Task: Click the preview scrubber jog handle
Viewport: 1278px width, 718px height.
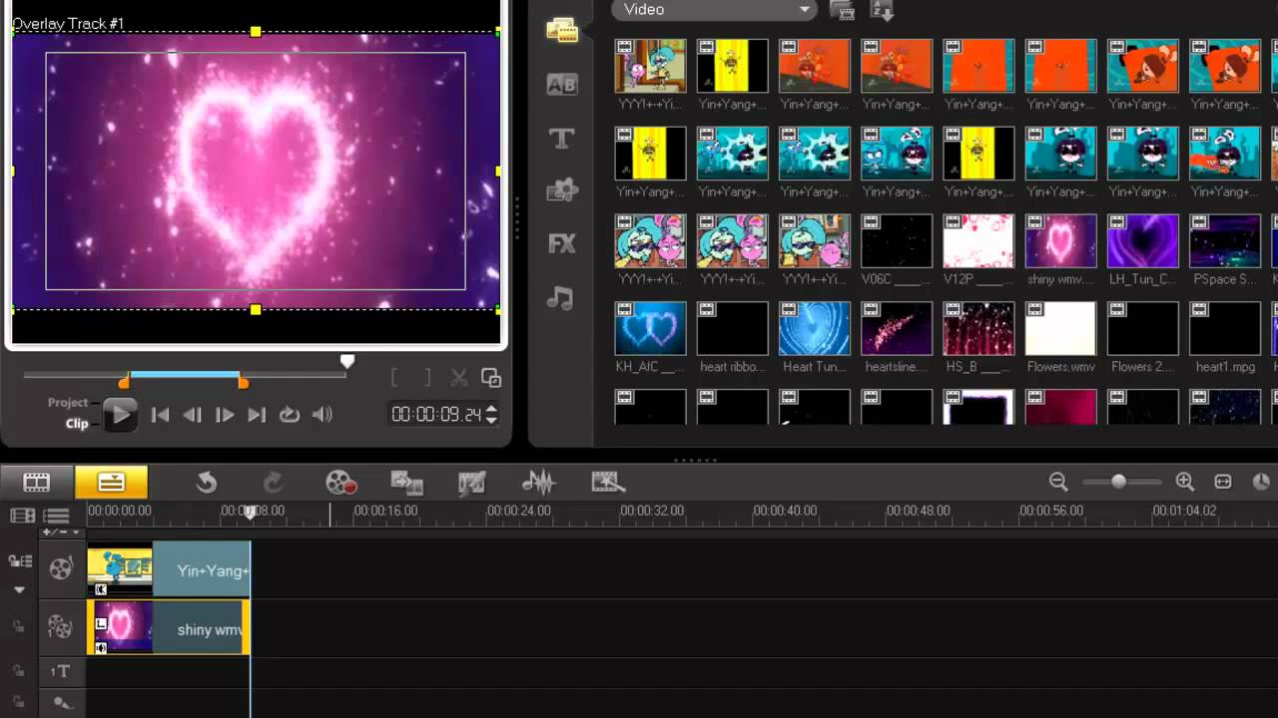Action: click(346, 361)
